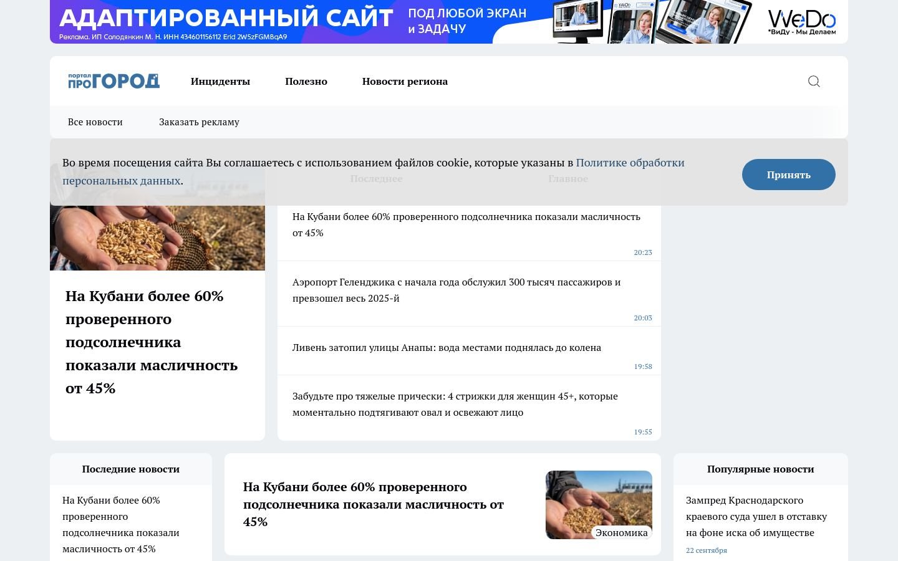Accept cookies with the Принять button
The image size is (898, 561).
coord(789,175)
